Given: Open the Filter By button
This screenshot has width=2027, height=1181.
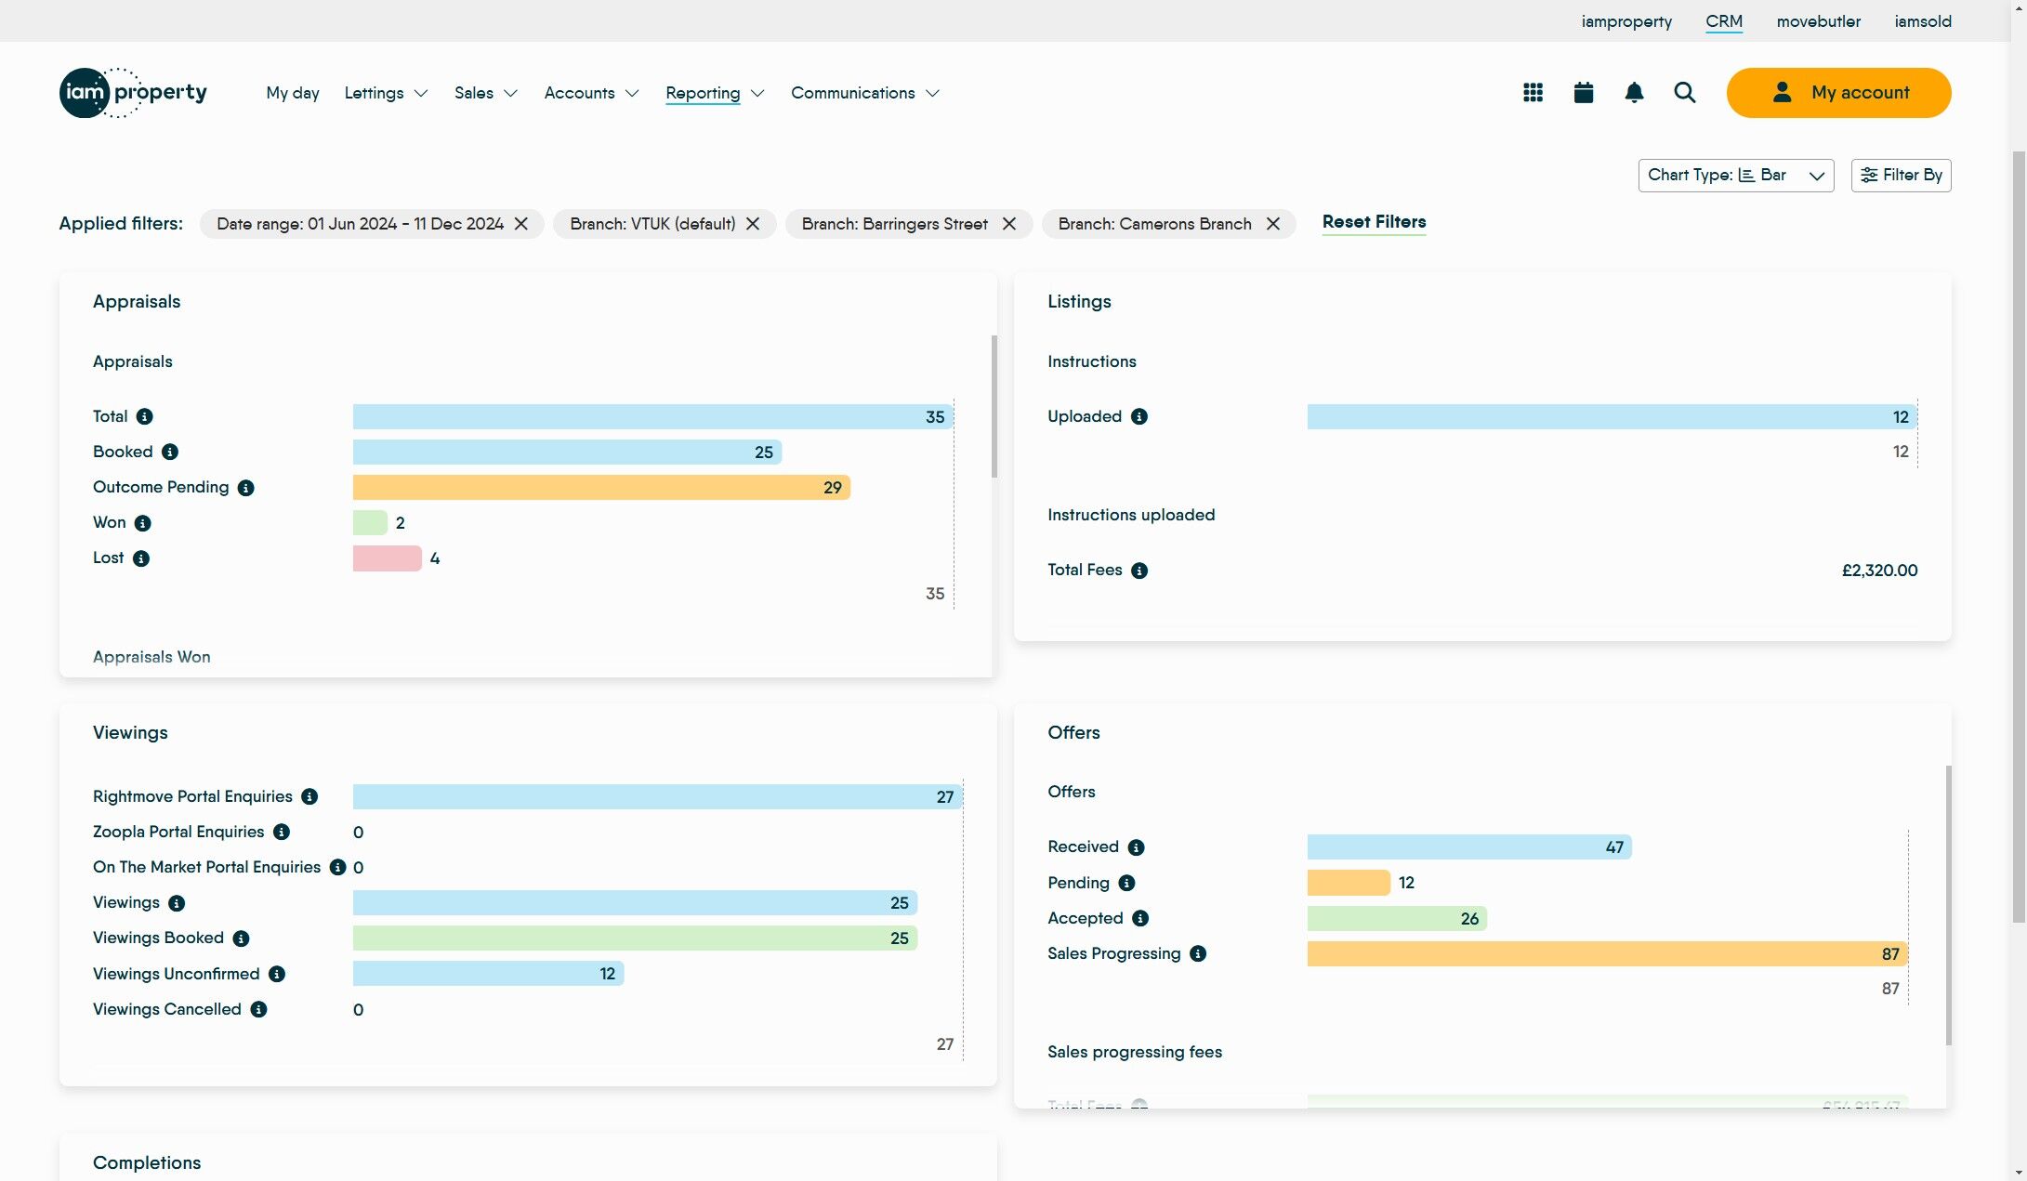Looking at the screenshot, I should click(1901, 176).
